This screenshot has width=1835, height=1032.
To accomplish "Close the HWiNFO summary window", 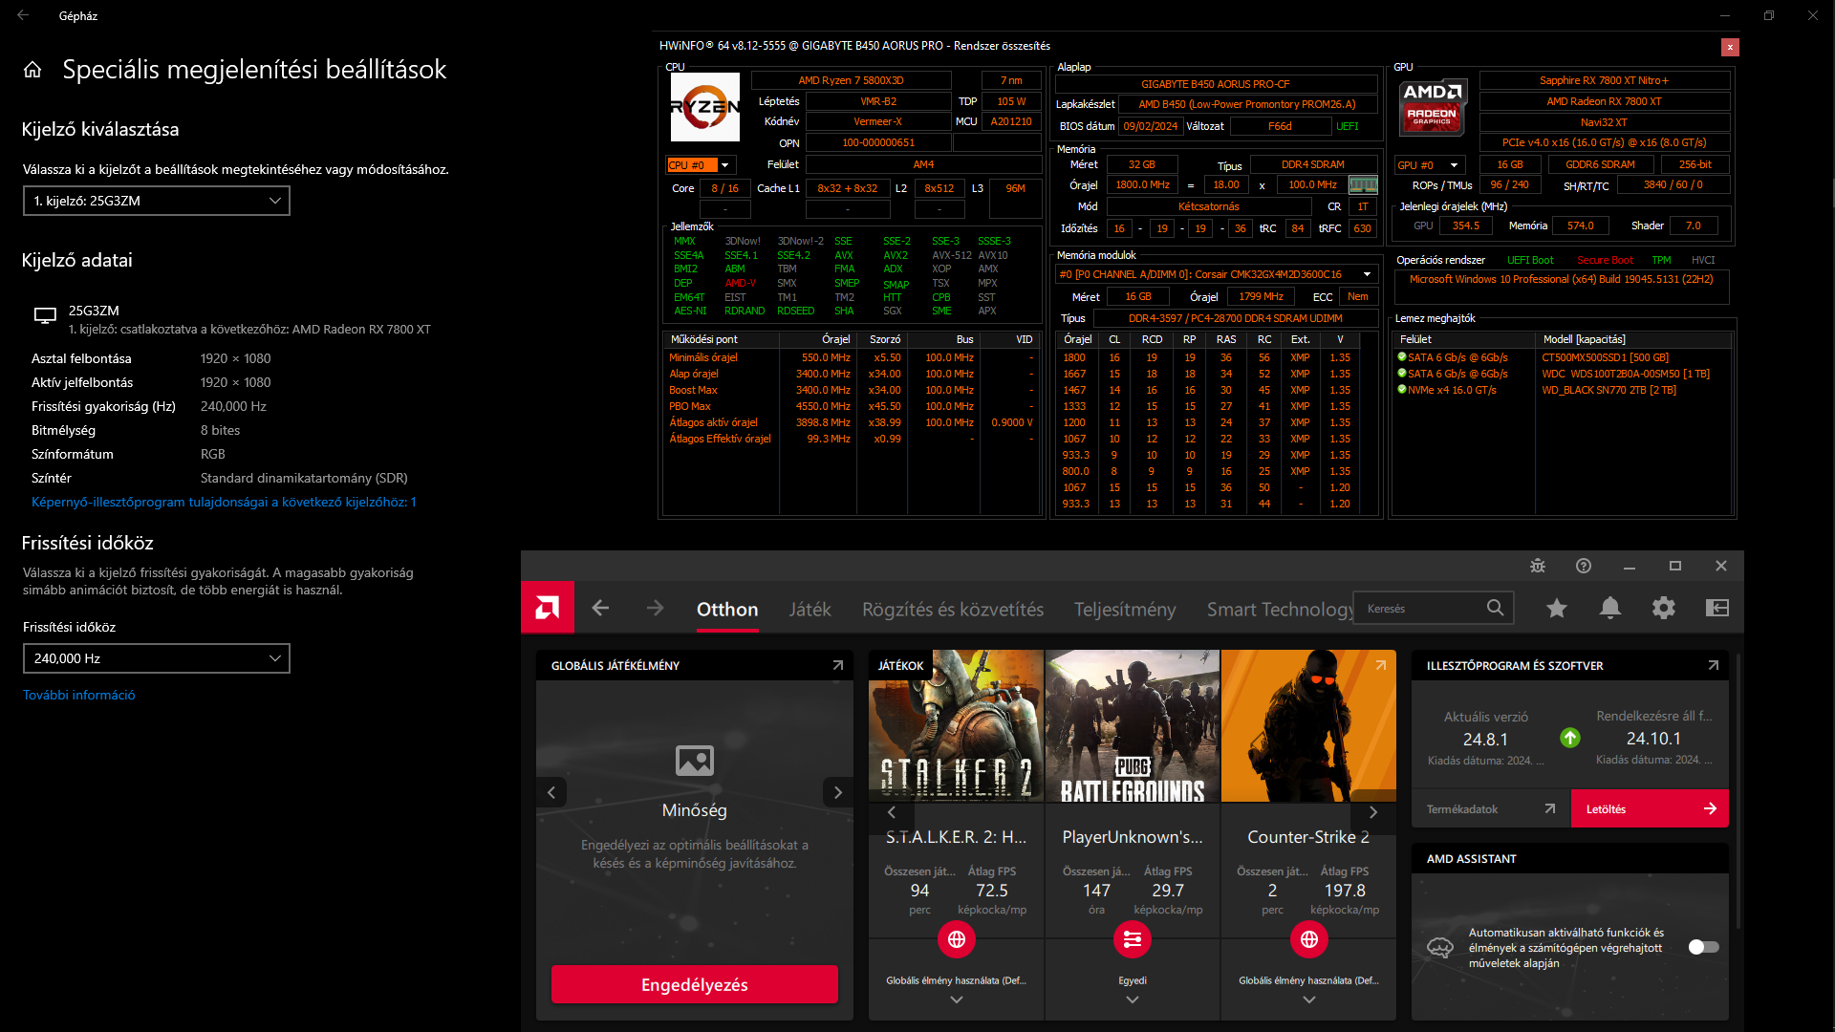I will [x=1730, y=47].
